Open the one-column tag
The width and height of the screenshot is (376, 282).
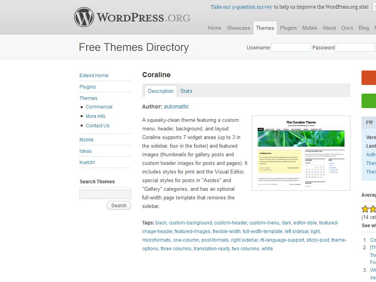(186, 240)
